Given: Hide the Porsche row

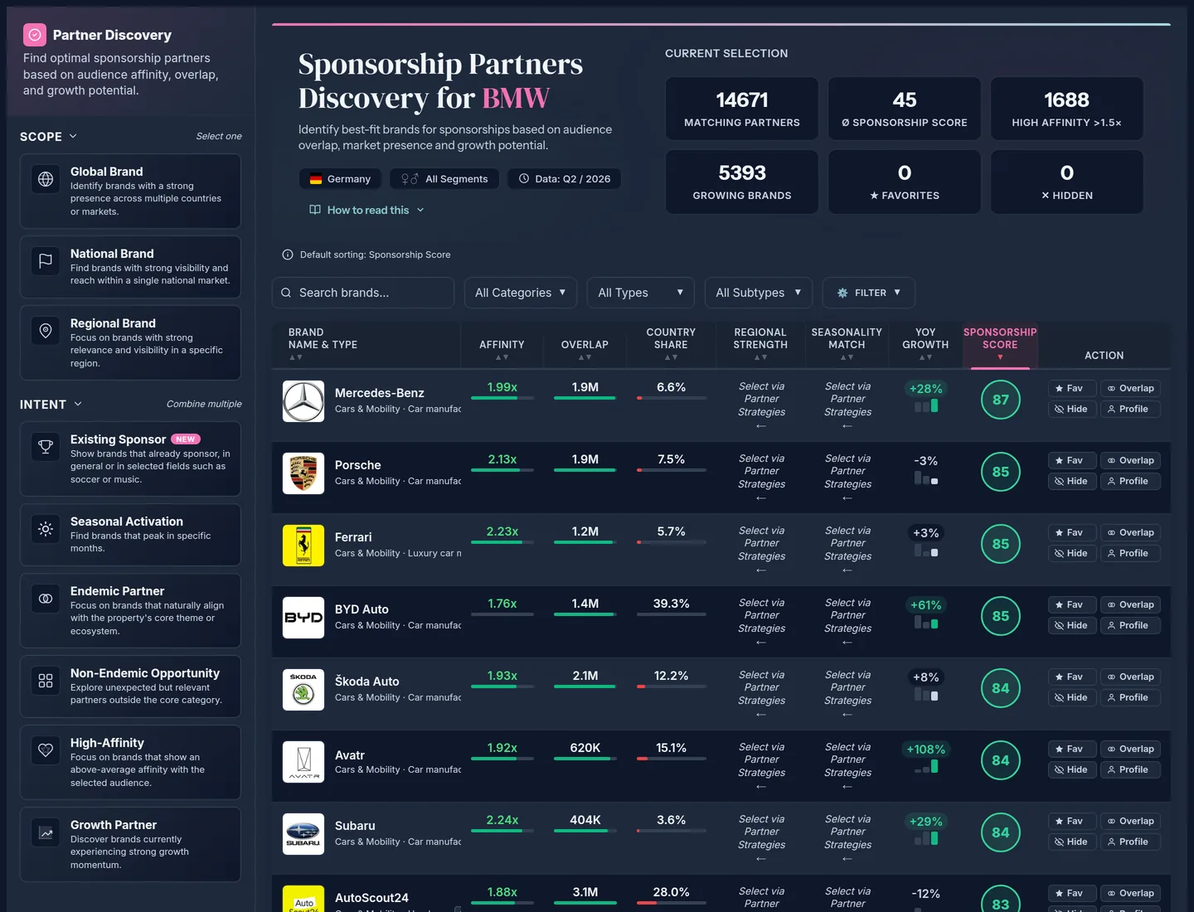Looking at the screenshot, I should [1072, 481].
